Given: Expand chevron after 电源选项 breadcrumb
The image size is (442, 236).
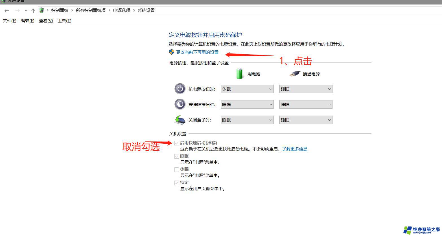Looking at the screenshot, I should (x=134, y=10).
